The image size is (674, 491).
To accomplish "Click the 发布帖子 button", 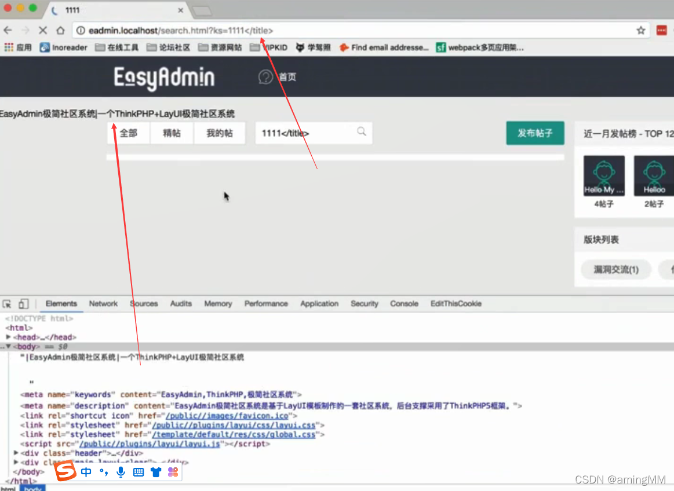I will pyautogui.click(x=535, y=133).
